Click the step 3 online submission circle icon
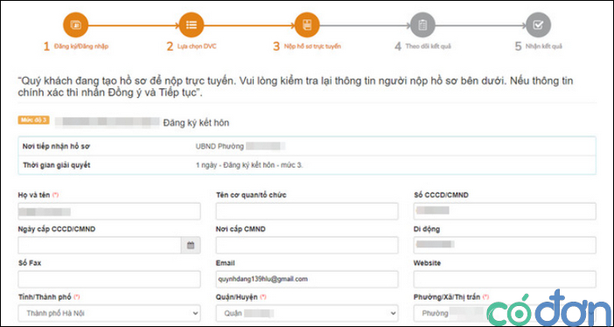Image resolution: width=614 pixels, height=327 pixels. [307, 25]
